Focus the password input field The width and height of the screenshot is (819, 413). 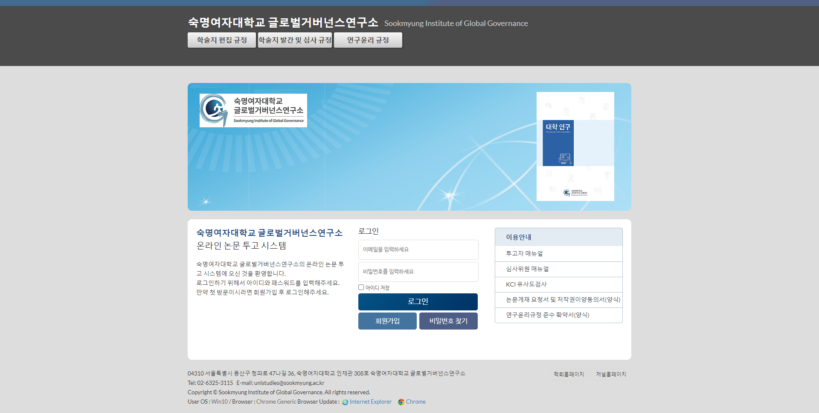pos(418,272)
